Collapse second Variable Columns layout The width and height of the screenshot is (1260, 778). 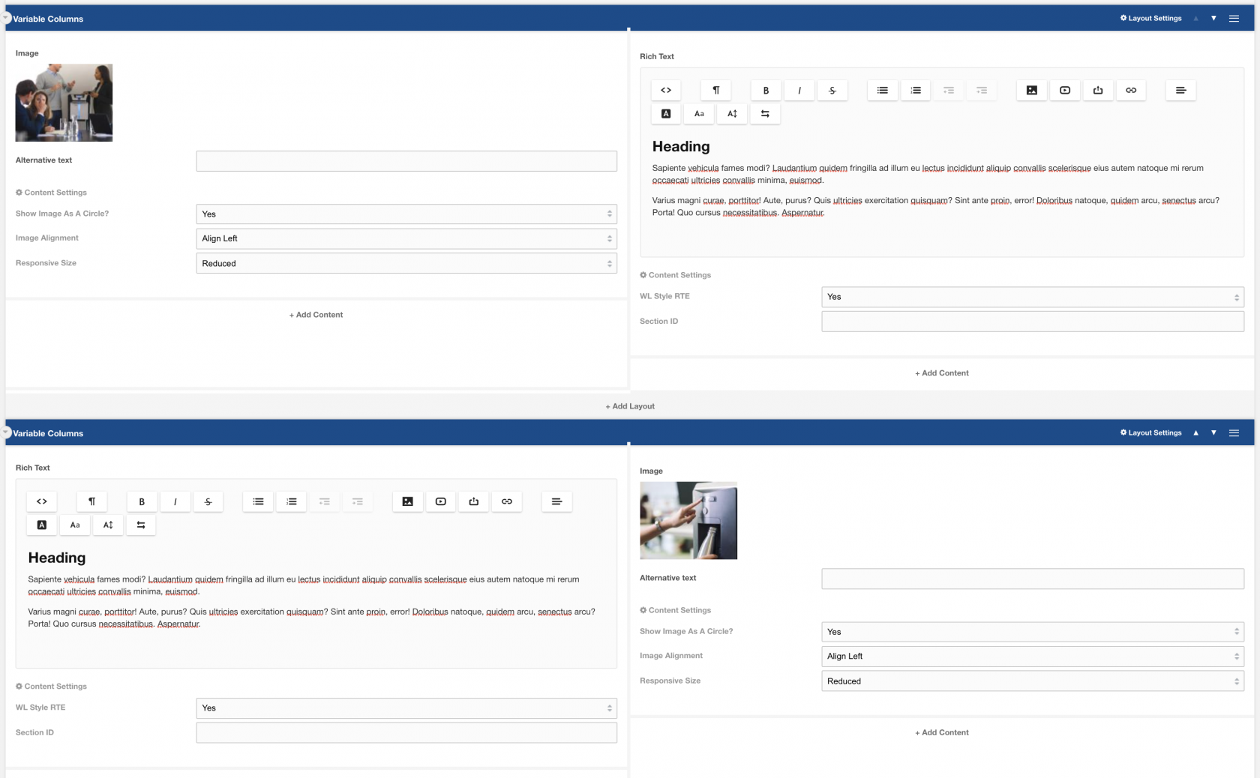pos(6,432)
